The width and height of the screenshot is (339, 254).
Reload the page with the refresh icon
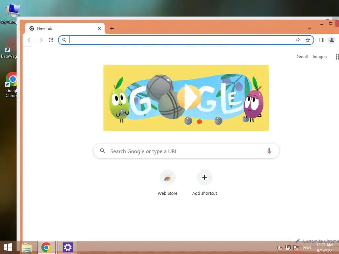pos(51,40)
